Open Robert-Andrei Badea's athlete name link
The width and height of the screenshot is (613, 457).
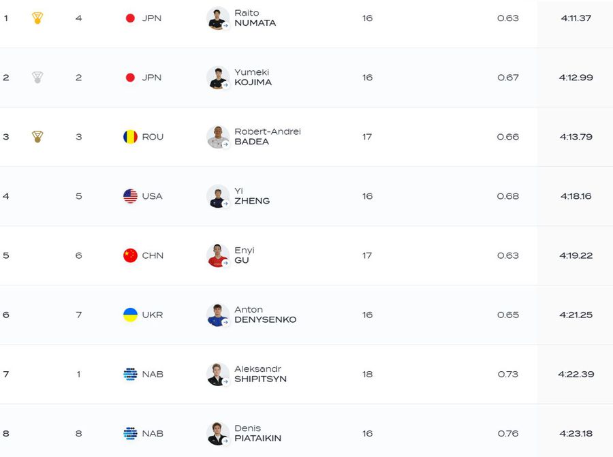click(267, 137)
